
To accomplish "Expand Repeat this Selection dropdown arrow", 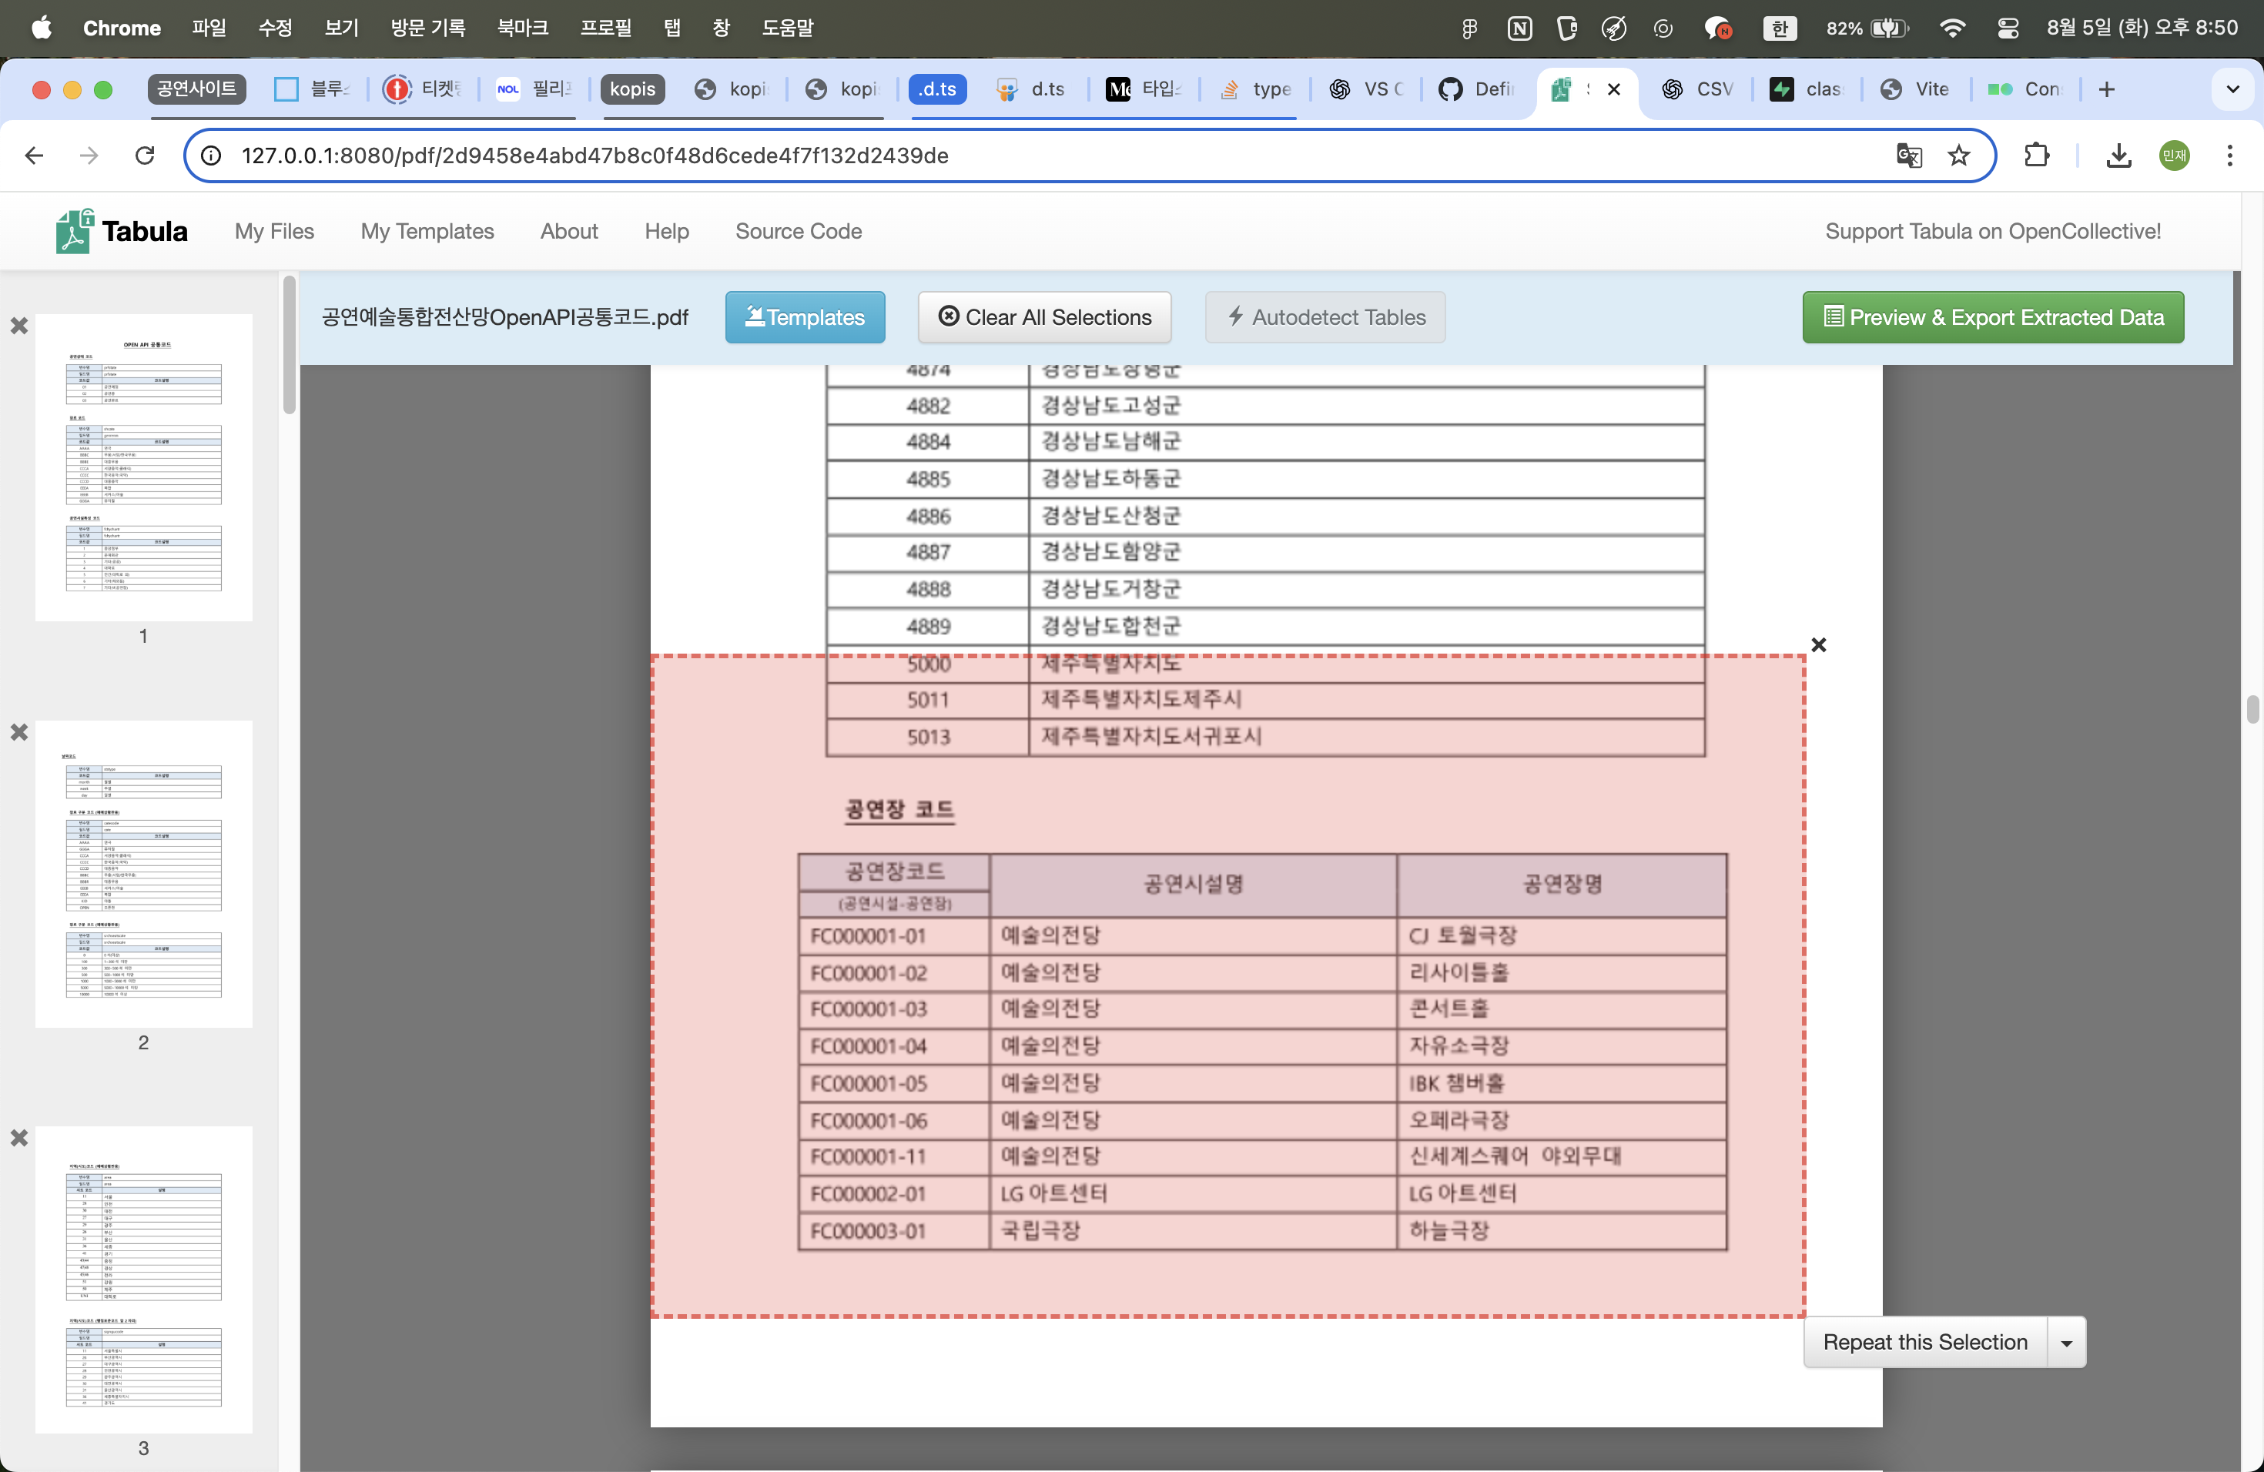I will click(x=2066, y=1343).
